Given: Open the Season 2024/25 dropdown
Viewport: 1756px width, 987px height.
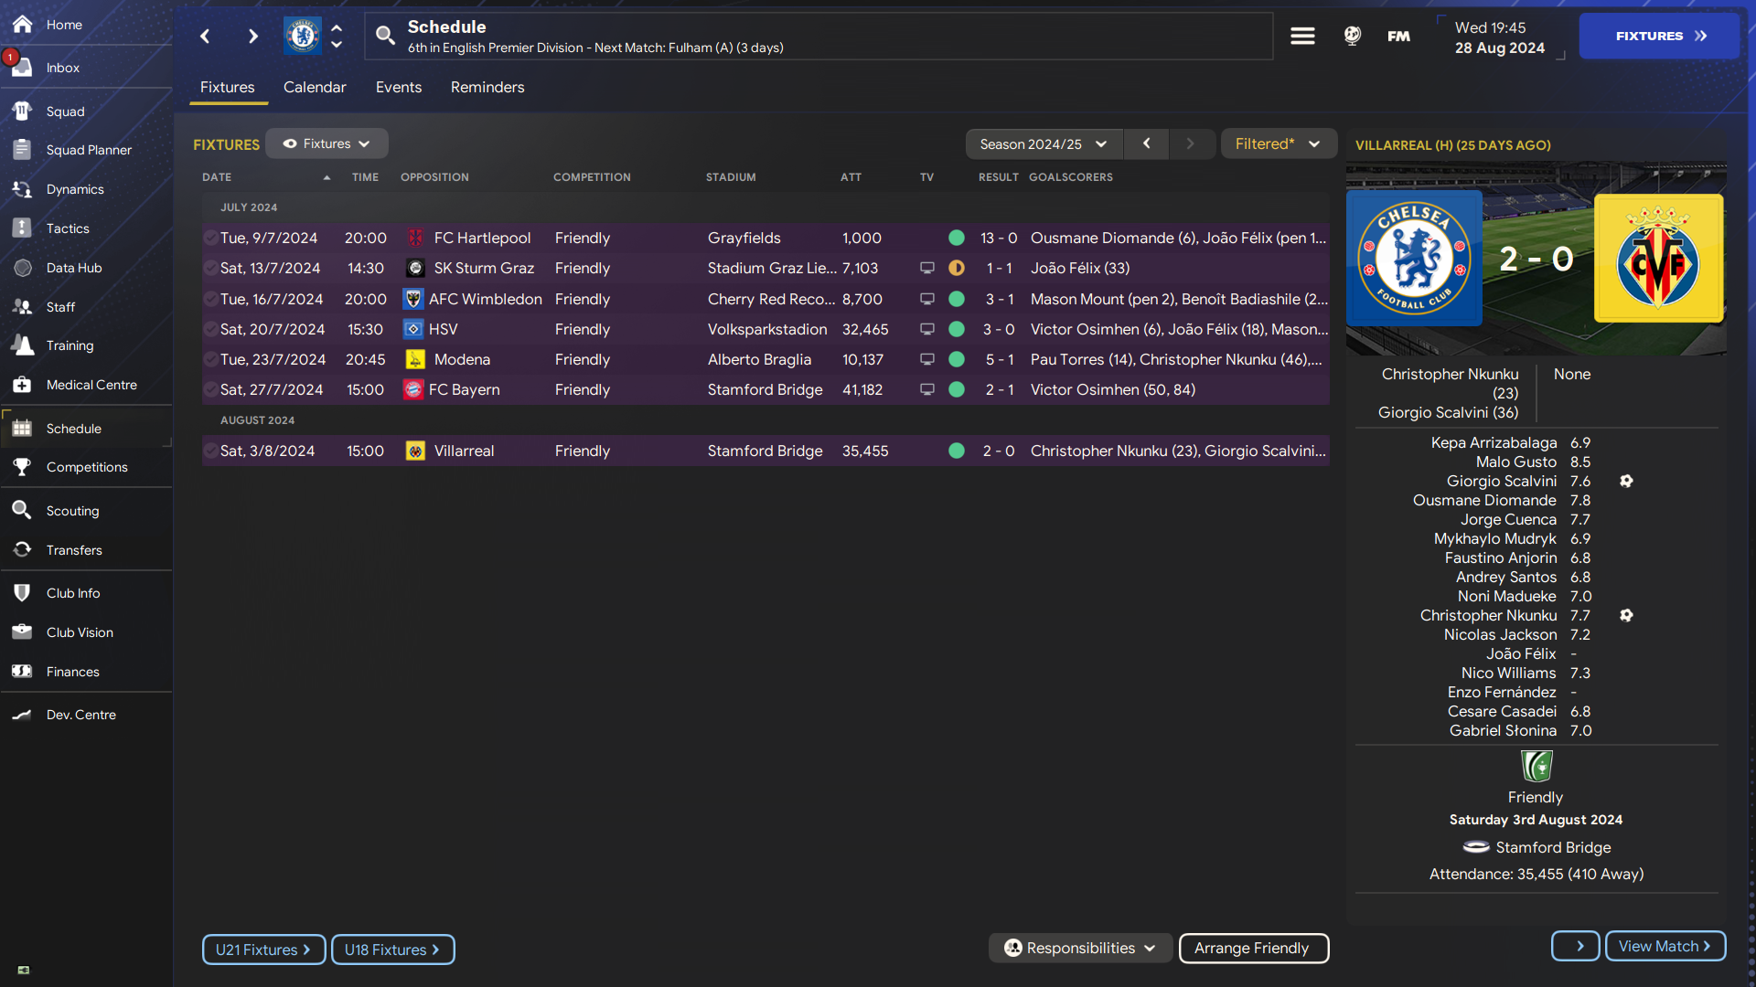Looking at the screenshot, I should pyautogui.click(x=1043, y=144).
